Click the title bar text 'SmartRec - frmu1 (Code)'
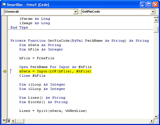 pos(28,5)
